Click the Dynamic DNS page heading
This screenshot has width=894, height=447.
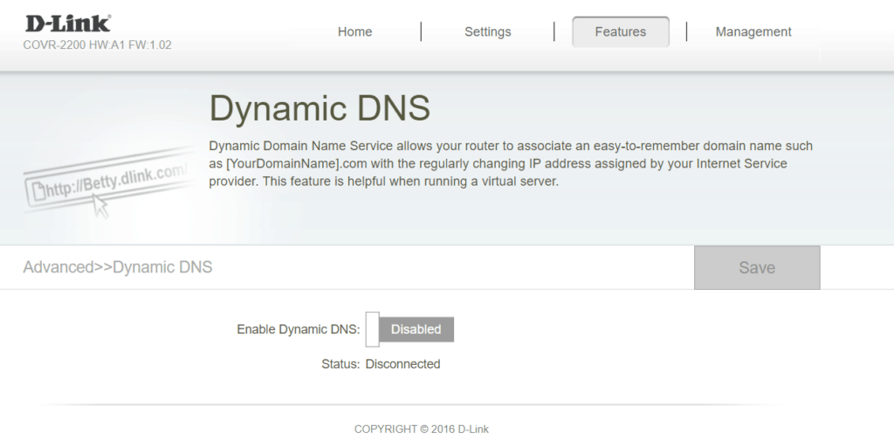coord(320,109)
